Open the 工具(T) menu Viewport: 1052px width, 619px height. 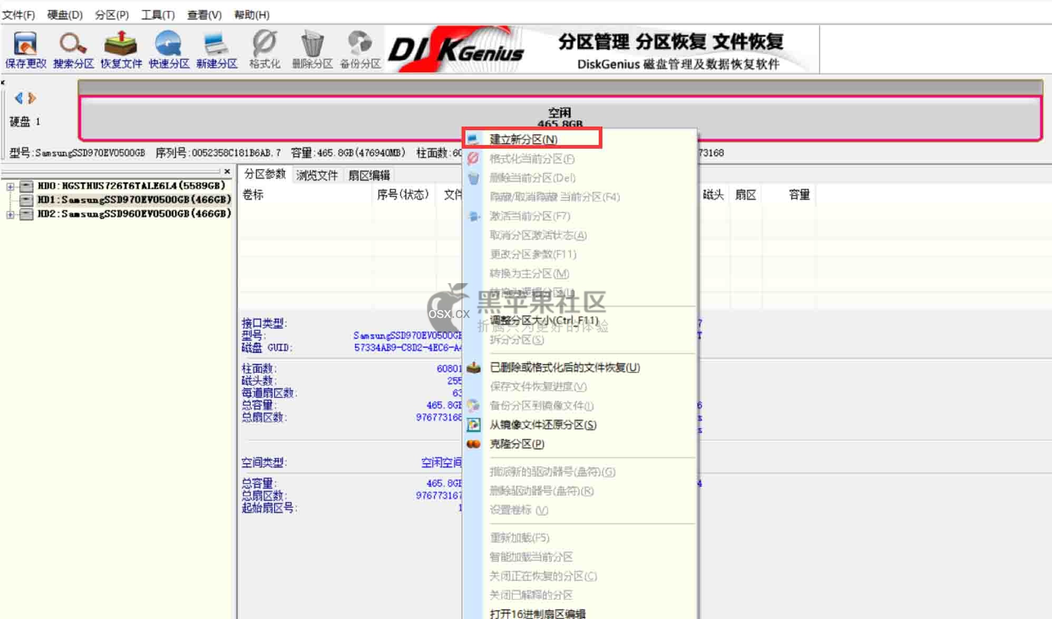click(x=157, y=14)
